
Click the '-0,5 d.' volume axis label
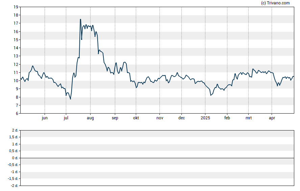point(13,165)
